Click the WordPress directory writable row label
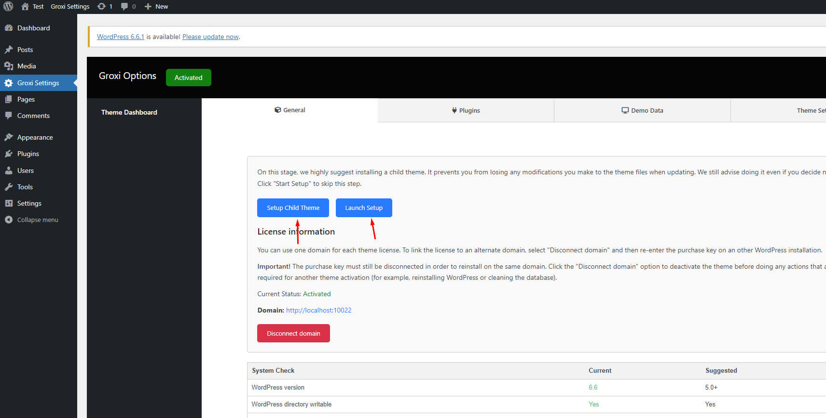This screenshot has height=418, width=826. tap(291, 404)
